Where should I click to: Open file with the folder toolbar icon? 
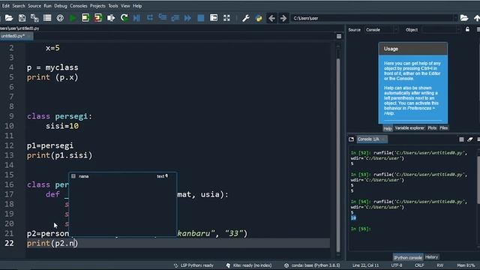tap(9, 18)
